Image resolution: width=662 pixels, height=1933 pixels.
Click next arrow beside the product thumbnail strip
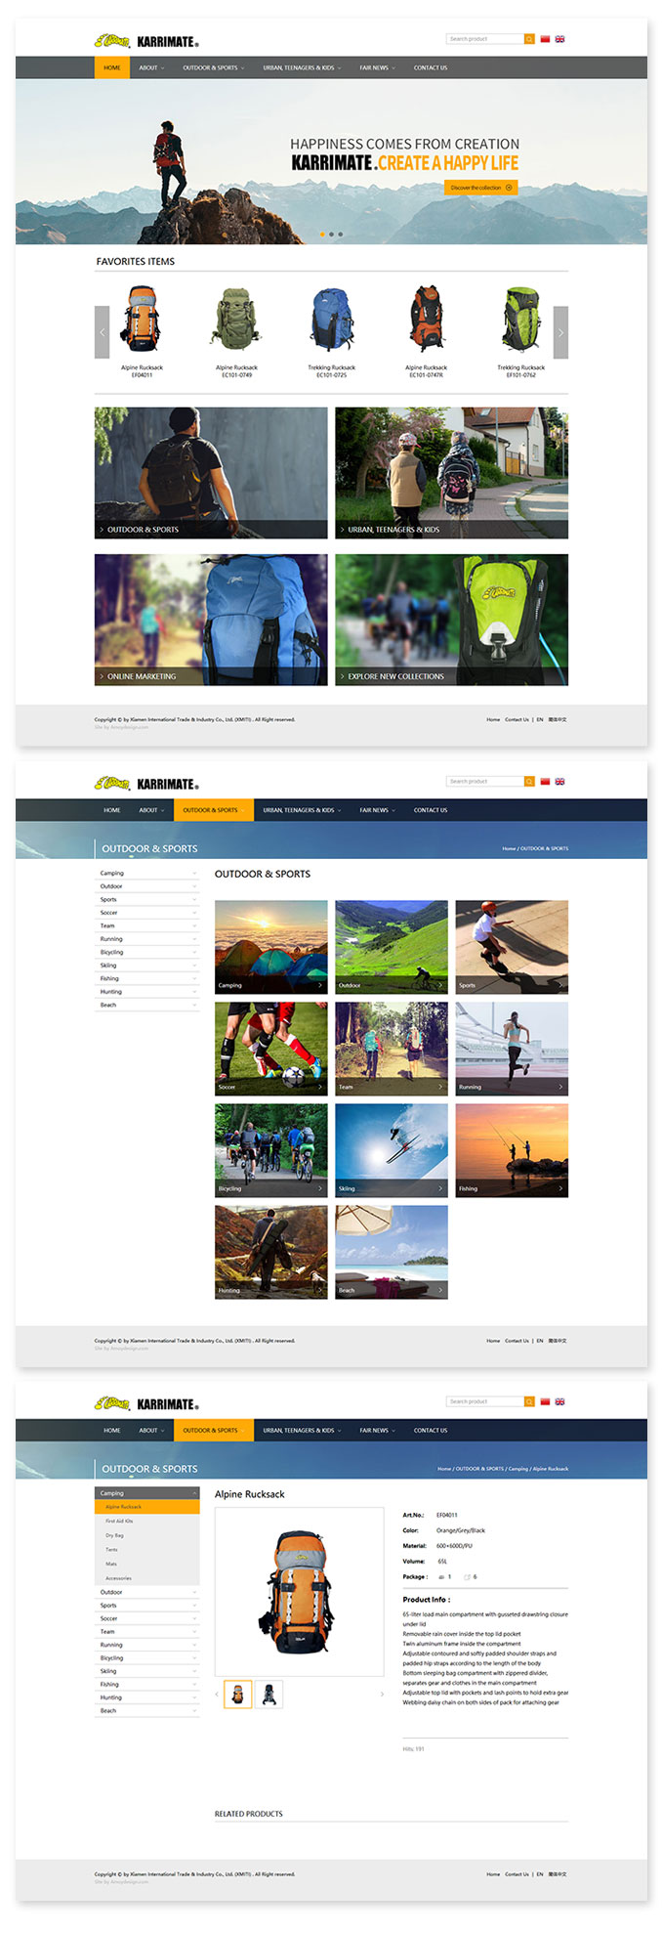pyautogui.click(x=382, y=1695)
